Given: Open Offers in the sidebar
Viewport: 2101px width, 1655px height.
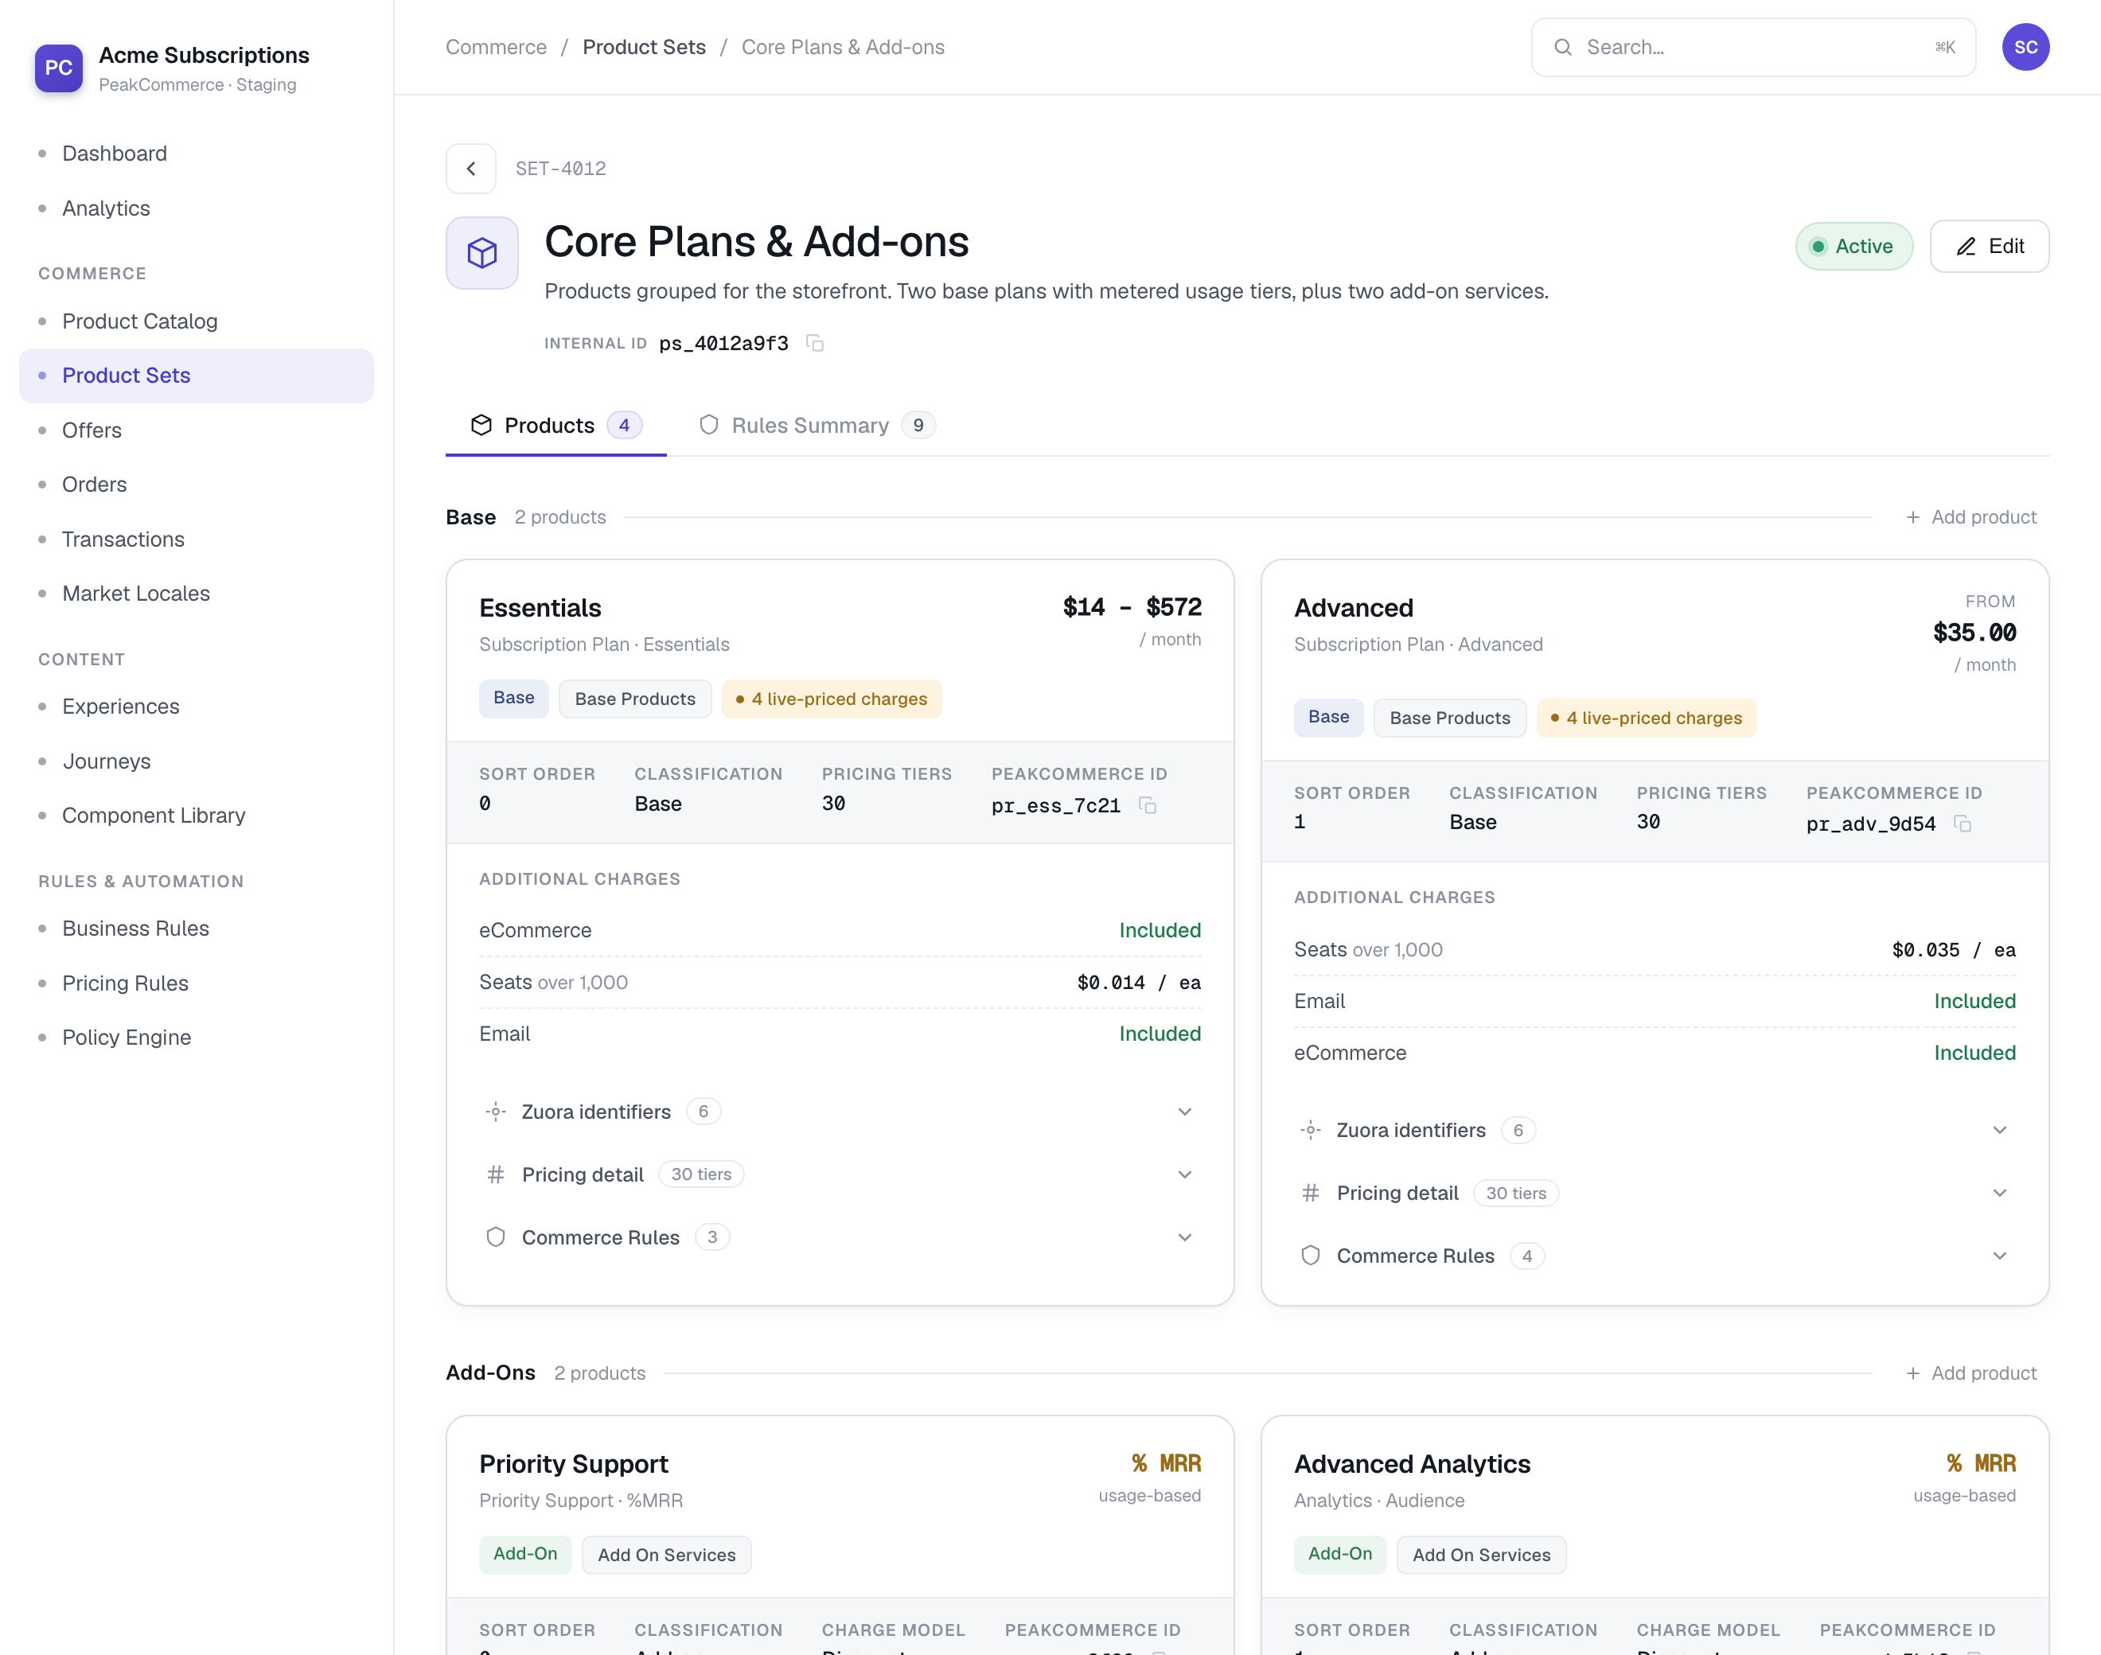Looking at the screenshot, I should (197, 430).
